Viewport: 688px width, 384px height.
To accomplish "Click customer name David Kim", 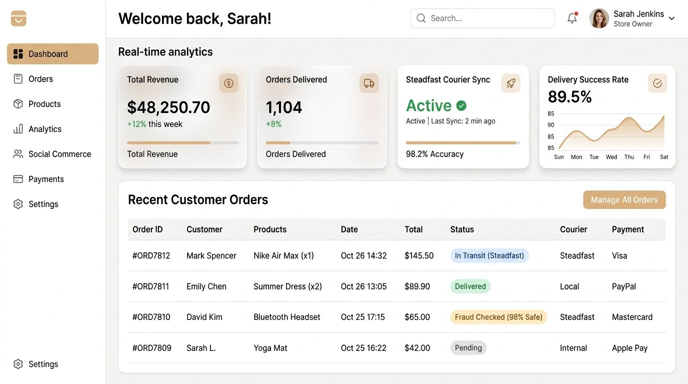I will 204,317.
